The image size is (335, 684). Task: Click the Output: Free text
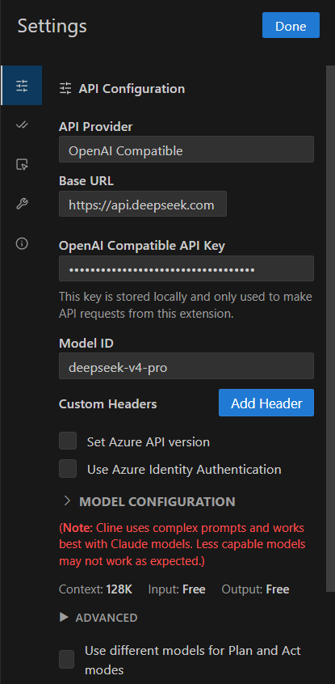click(x=255, y=589)
